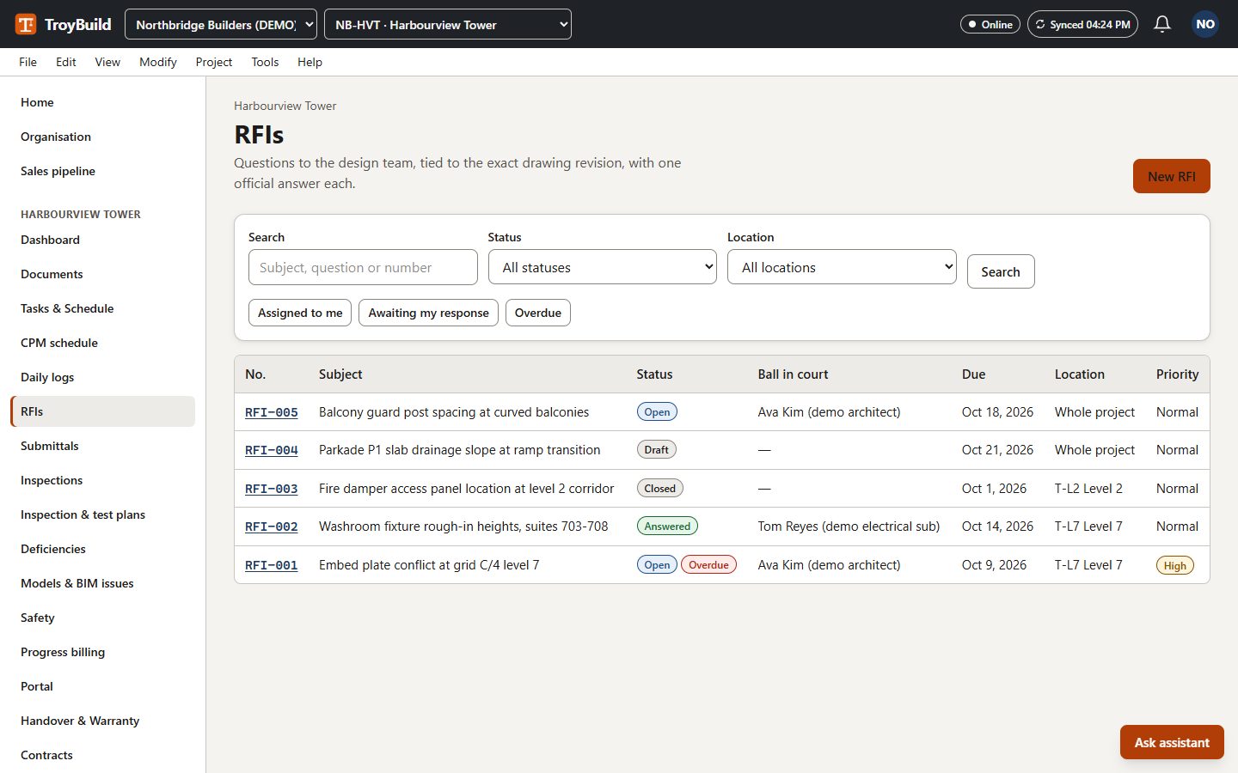Click the Balcony guard post spacing subject
Image resolution: width=1238 pixels, height=773 pixels.
(454, 412)
